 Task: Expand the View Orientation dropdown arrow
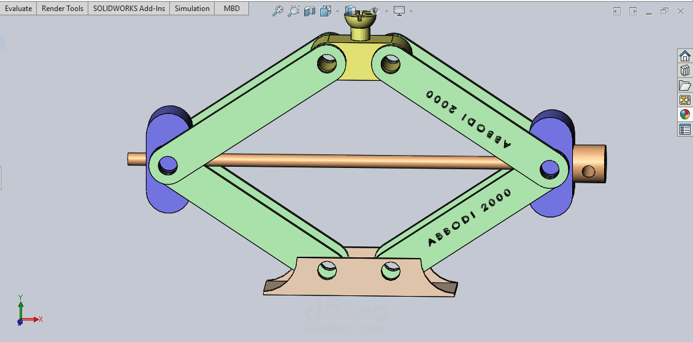338,11
